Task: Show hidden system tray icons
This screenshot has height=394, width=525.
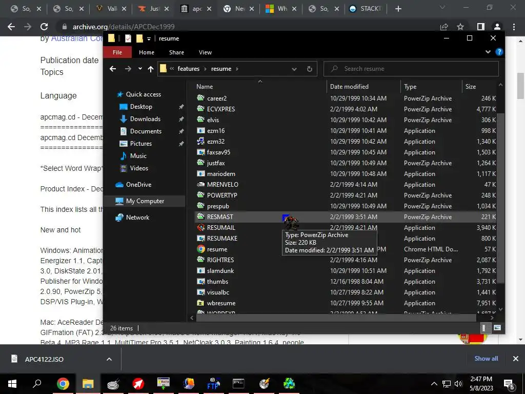Action: 434,384
